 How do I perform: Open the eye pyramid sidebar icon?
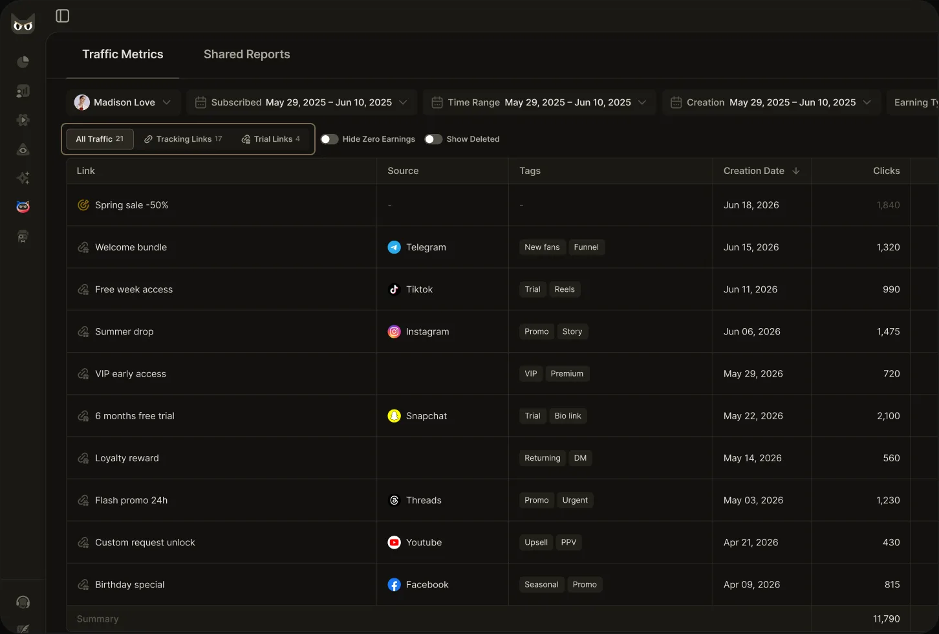coord(23,149)
